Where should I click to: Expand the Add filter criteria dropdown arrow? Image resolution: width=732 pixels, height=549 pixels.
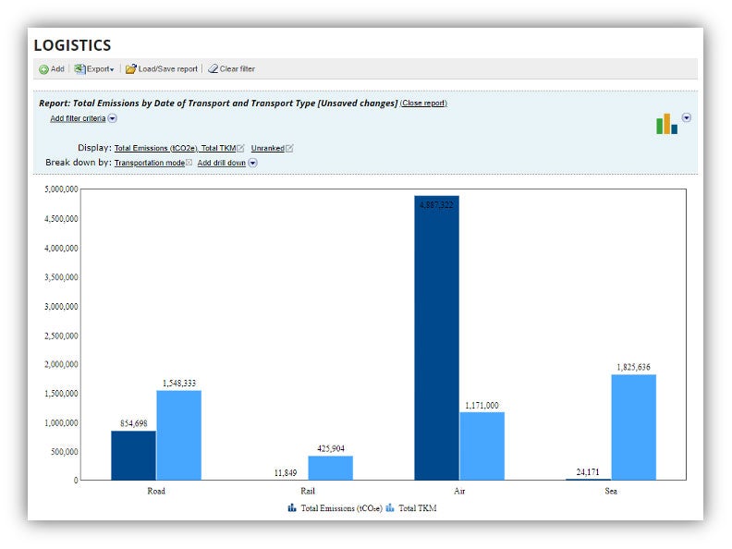click(x=113, y=118)
